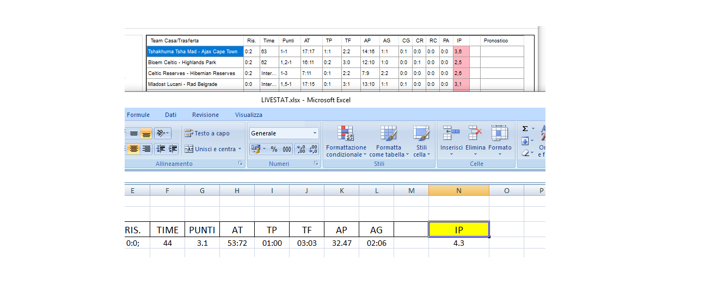Open Formattazione condizionale menu
Viewport: 724px width, 298px height.
(x=346, y=141)
